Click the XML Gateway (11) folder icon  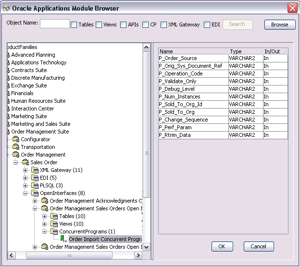click(x=35, y=170)
